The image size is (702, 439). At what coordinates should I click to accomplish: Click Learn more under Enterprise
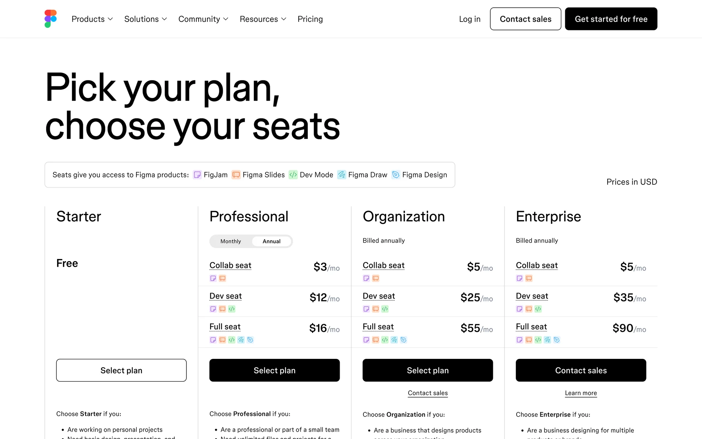click(x=581, y=393)
